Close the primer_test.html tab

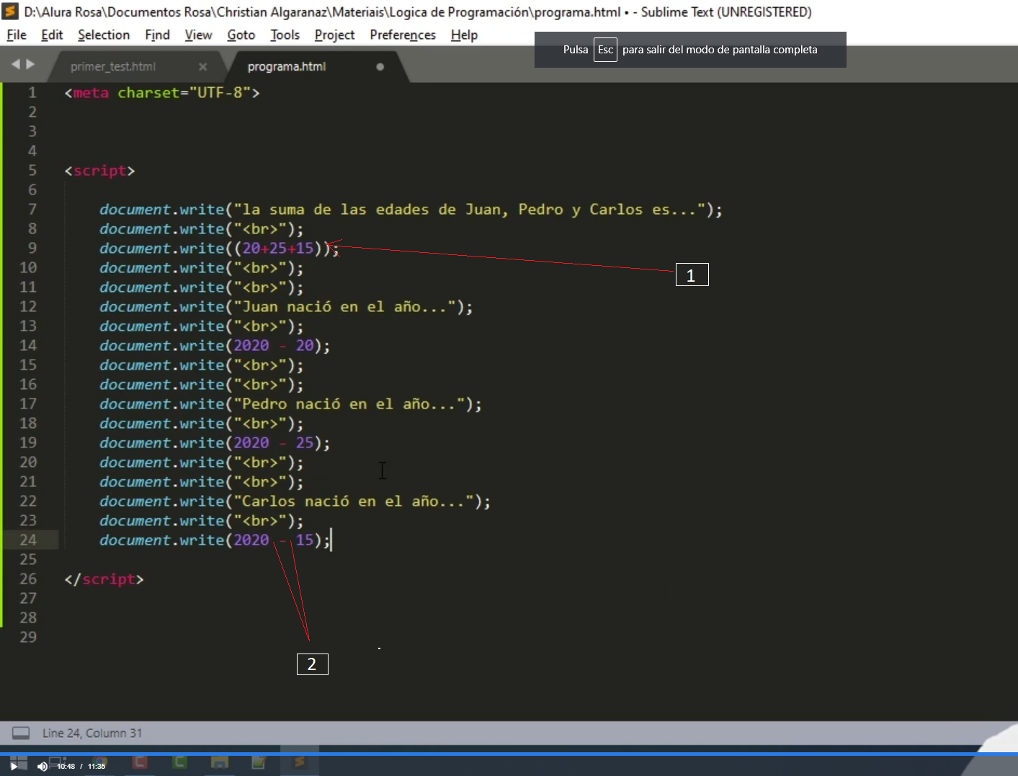point(203,66)
